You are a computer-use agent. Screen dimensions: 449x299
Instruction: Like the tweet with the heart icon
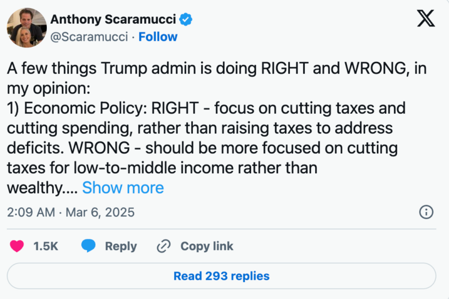click(x=17, y=246)
